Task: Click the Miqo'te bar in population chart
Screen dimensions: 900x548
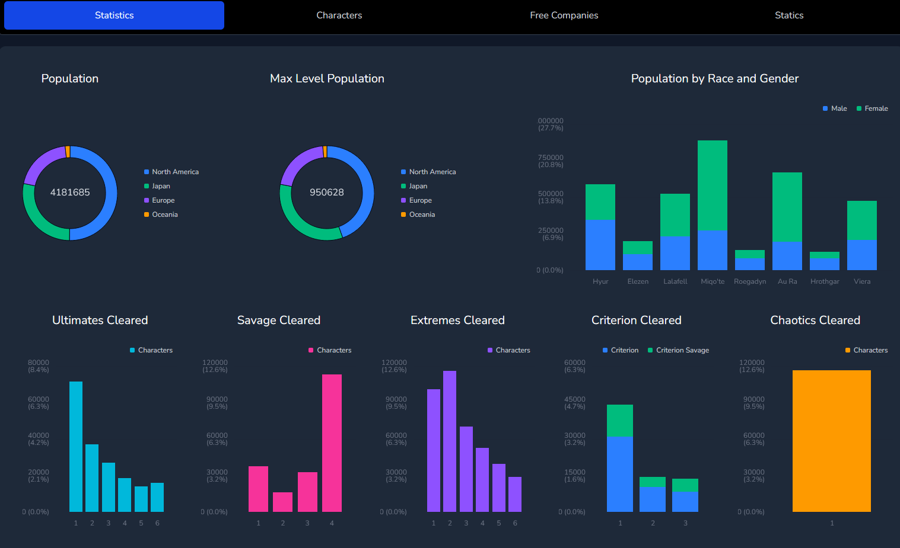Action: tap(713, 205)
